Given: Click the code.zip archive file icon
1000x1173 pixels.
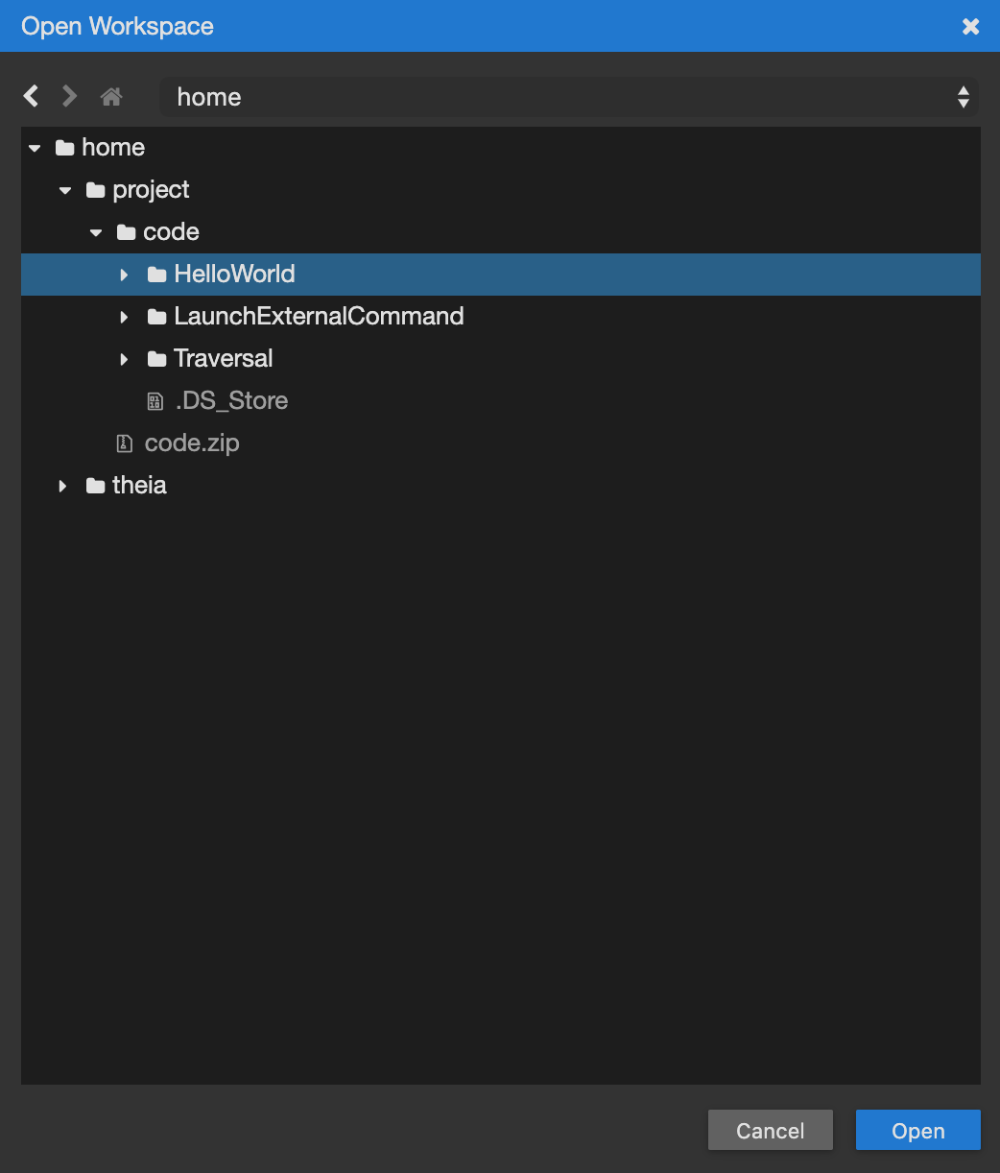Looking at the screenshot, I should 125,443.
